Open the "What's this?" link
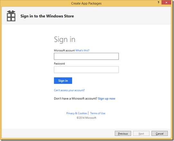The width and height of the screenshot is (174, 141). (82, 50)
